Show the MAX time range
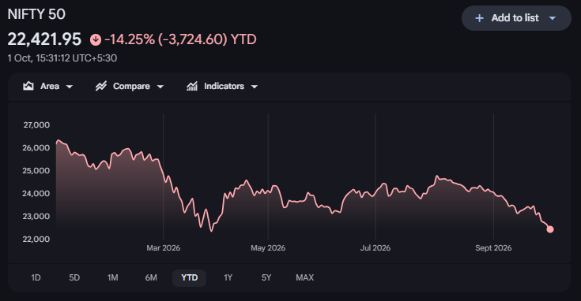Viewport: 581px width, 301px height. [x=304, y=277]
